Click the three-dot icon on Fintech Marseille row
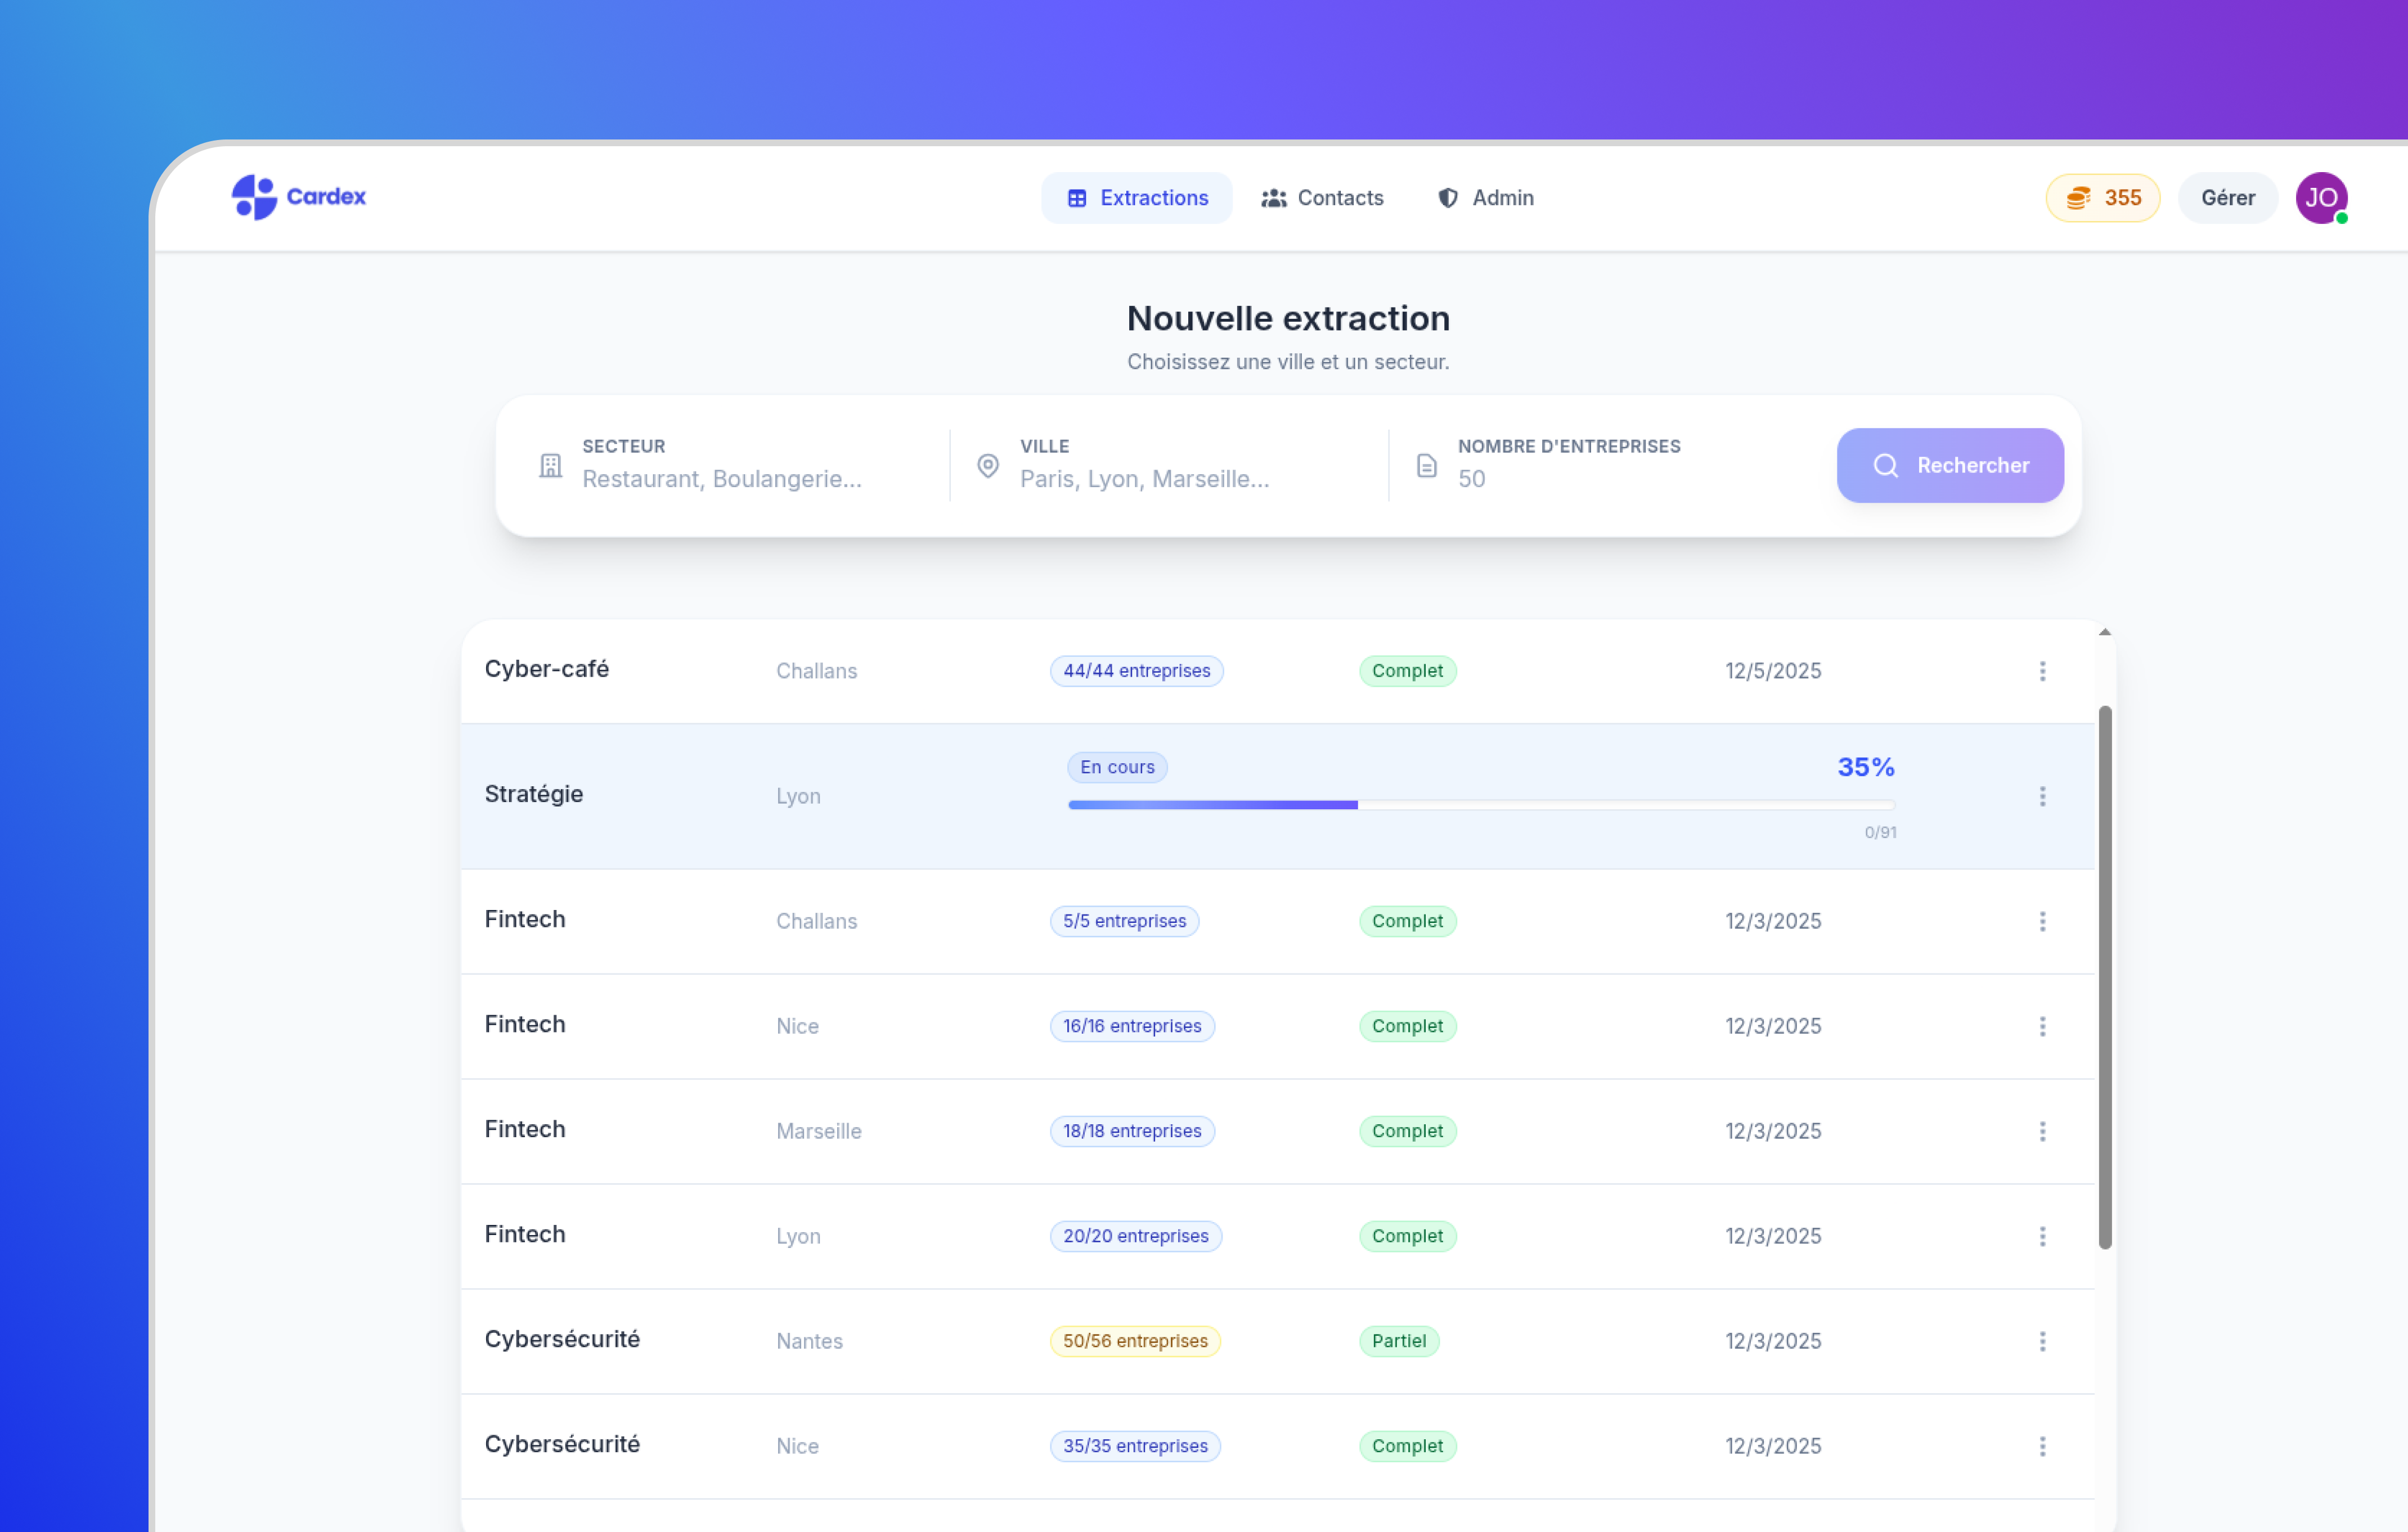Image resolution: width=2408 pixels, height=1532 pixels. coord(2042,1131)
